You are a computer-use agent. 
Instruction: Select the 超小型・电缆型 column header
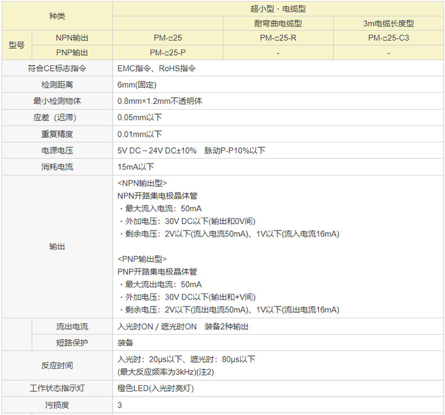tap(278, 9)
